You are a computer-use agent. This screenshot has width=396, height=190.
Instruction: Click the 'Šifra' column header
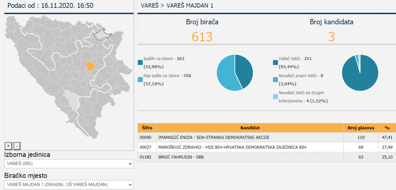(x=147, y=128)
